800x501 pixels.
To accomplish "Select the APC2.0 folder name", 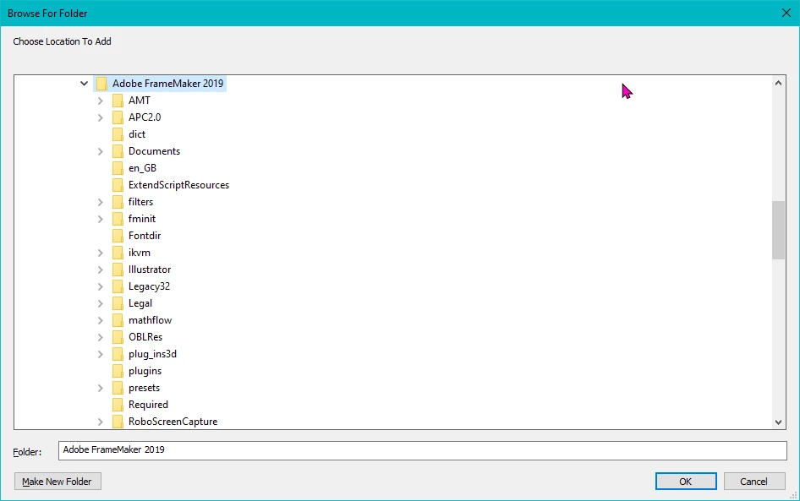I will [x=145, y=117].
